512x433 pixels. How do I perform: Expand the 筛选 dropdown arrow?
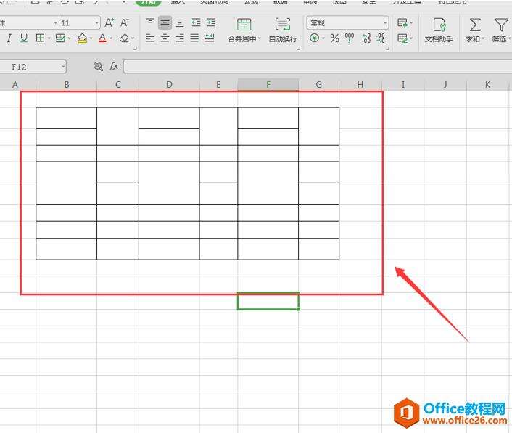tap(509, 39)
